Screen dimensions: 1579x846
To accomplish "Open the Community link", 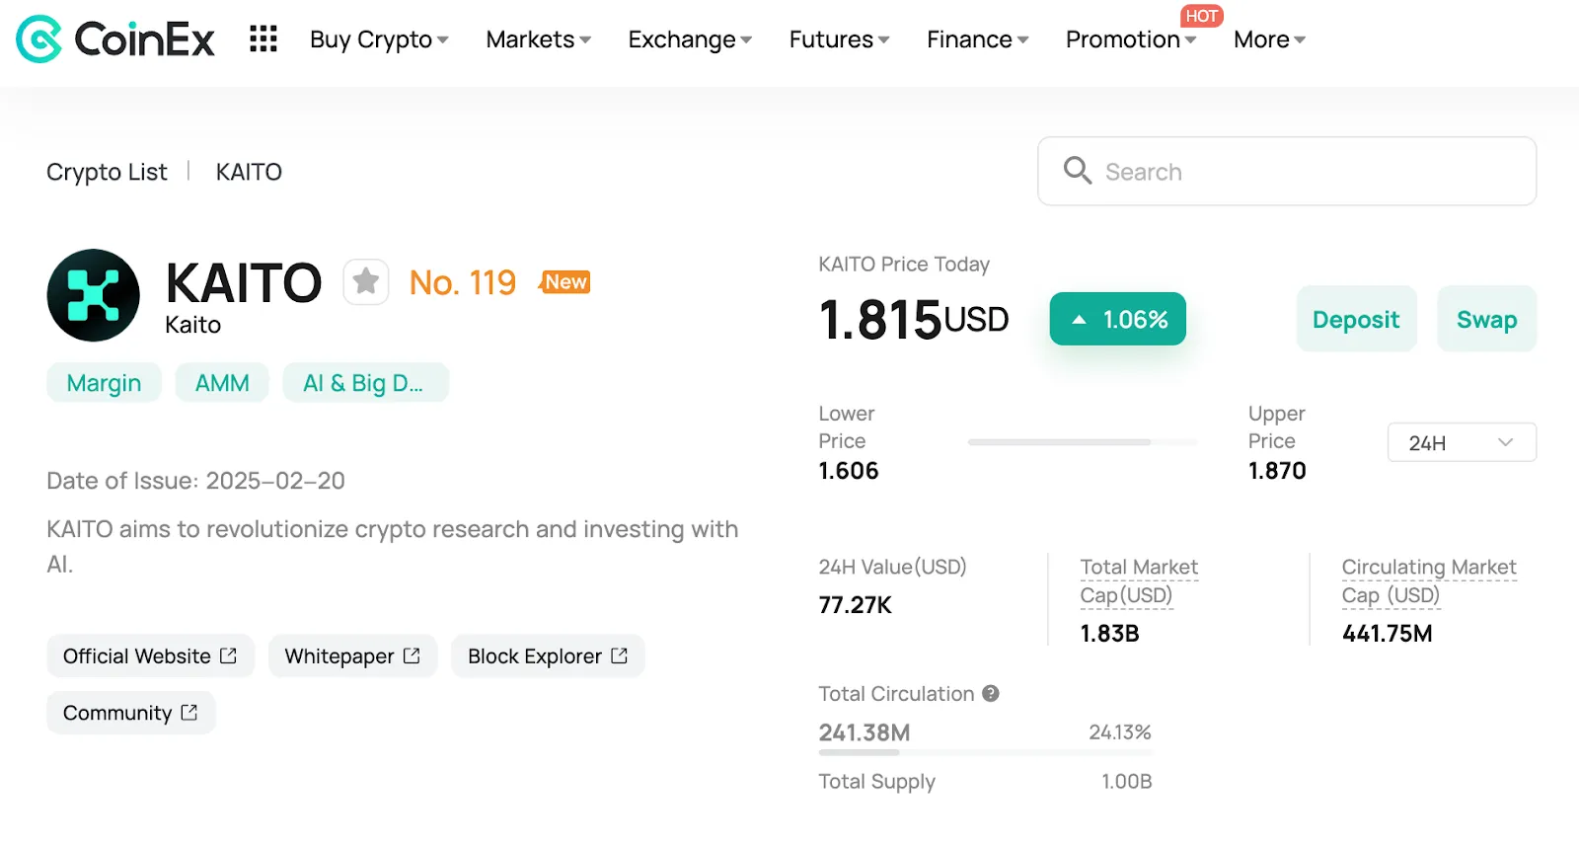I will point(130,713).
